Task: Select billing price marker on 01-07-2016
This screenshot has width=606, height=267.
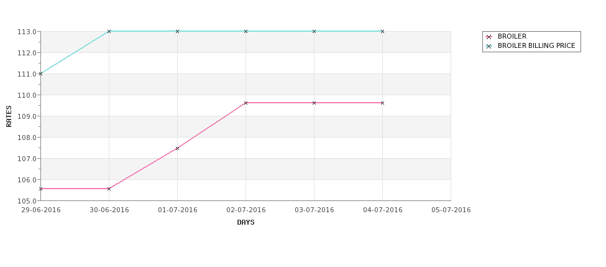Action: (177, 31)
